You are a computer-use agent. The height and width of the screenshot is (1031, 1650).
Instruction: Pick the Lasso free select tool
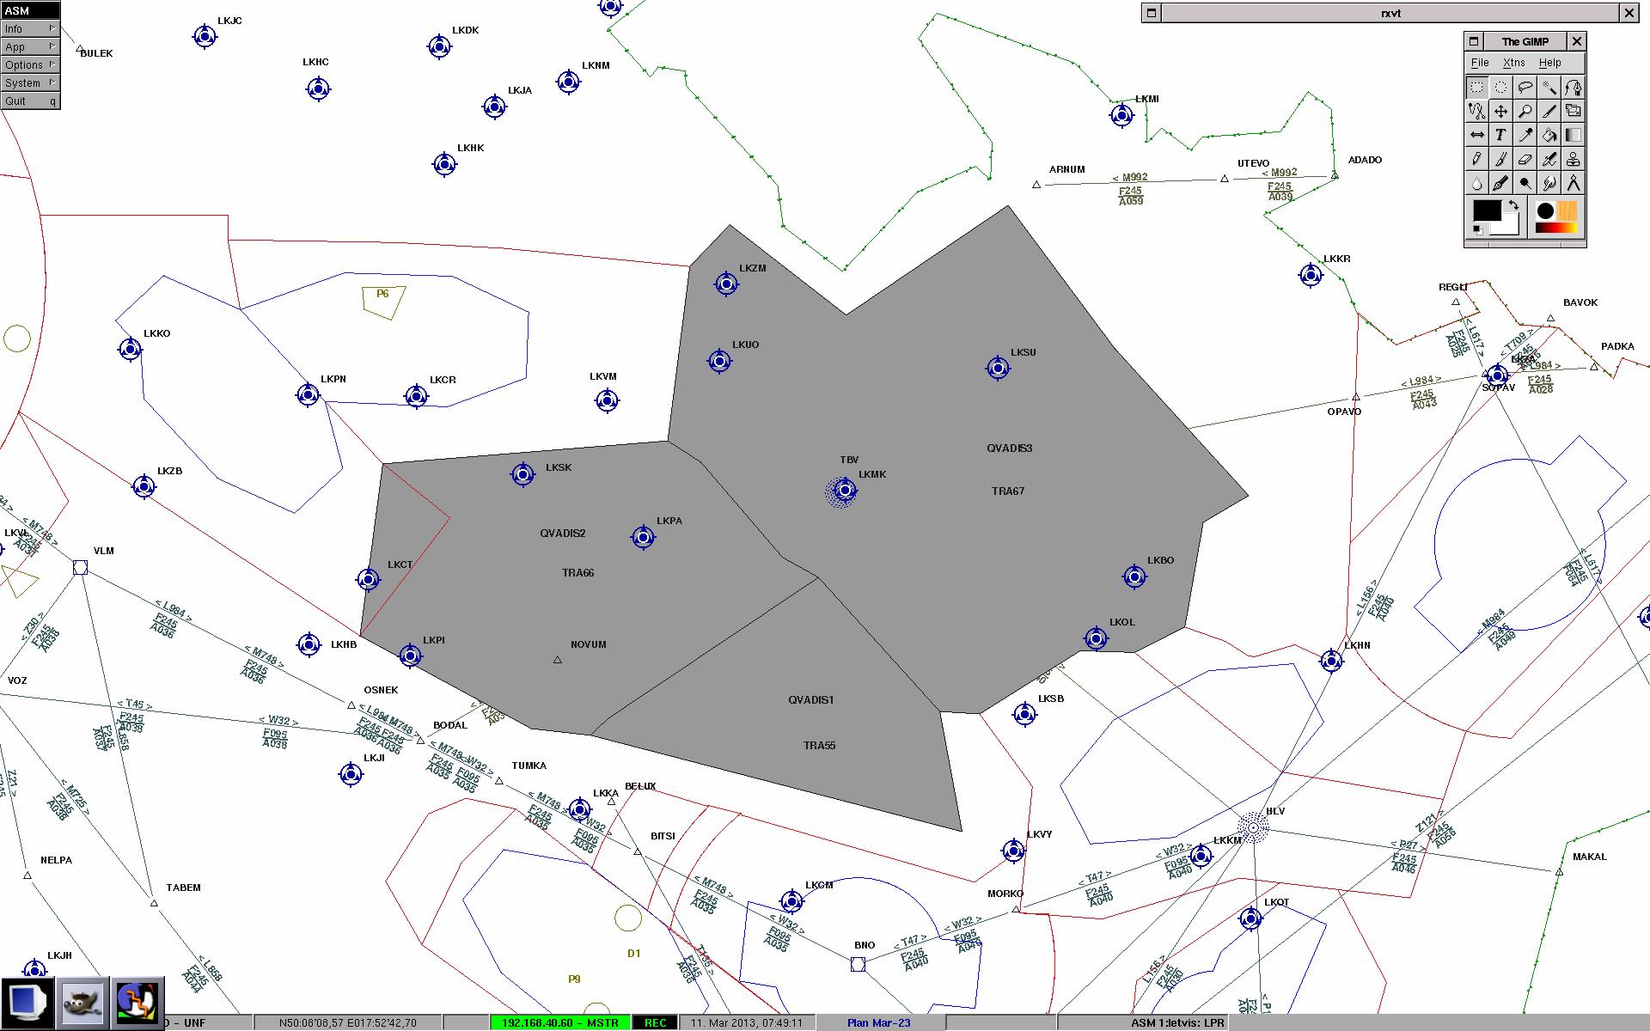tap(1525, 87)
